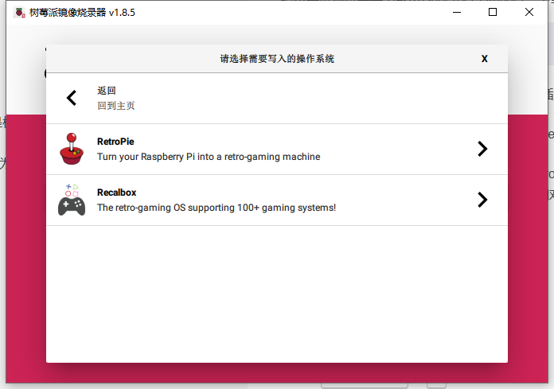Click the dialog title 请选择需要写入的操作系统
This screenshot has height=389, width=554.
[277, 59]
